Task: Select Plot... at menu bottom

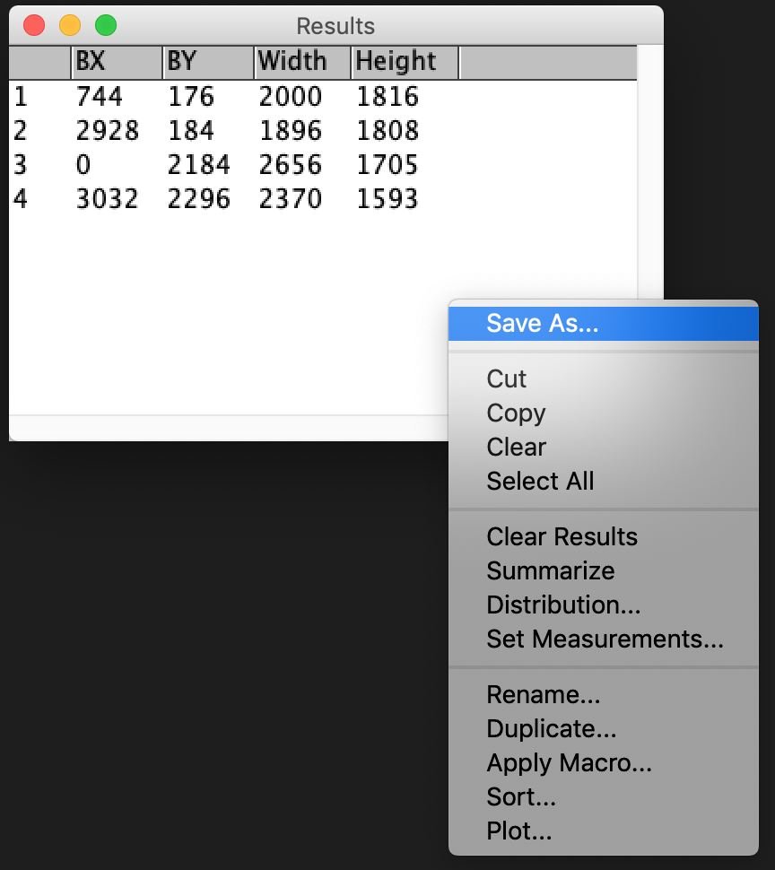Action: click(518, 831)
